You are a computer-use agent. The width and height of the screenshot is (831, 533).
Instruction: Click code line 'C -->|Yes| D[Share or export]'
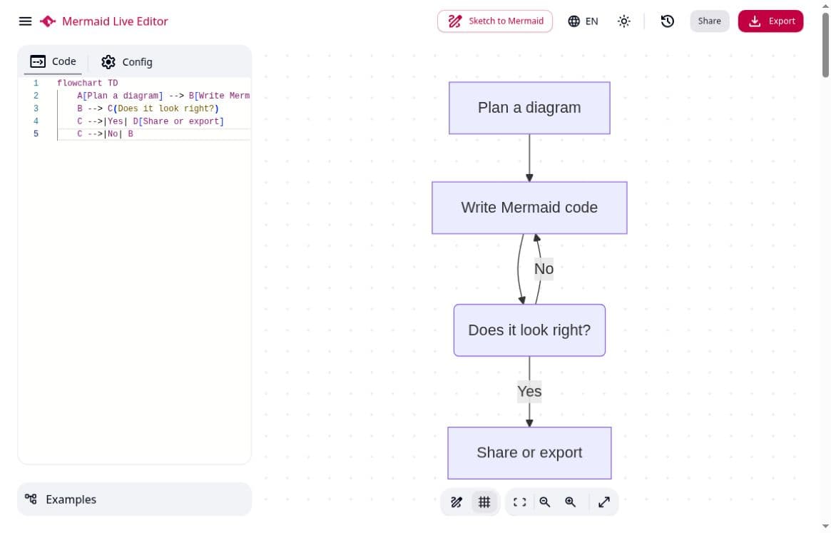(x=151, y=121)
